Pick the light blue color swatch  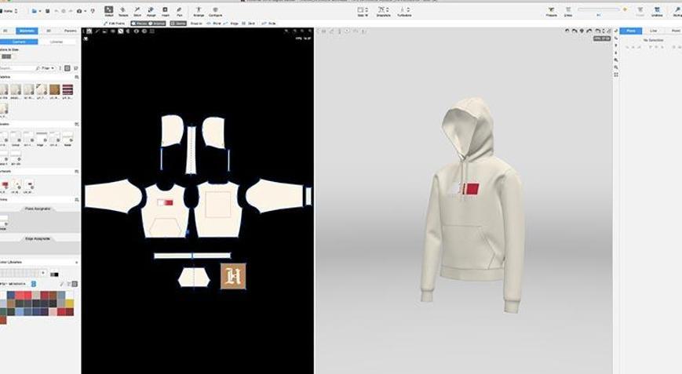[x=20, y=311]
